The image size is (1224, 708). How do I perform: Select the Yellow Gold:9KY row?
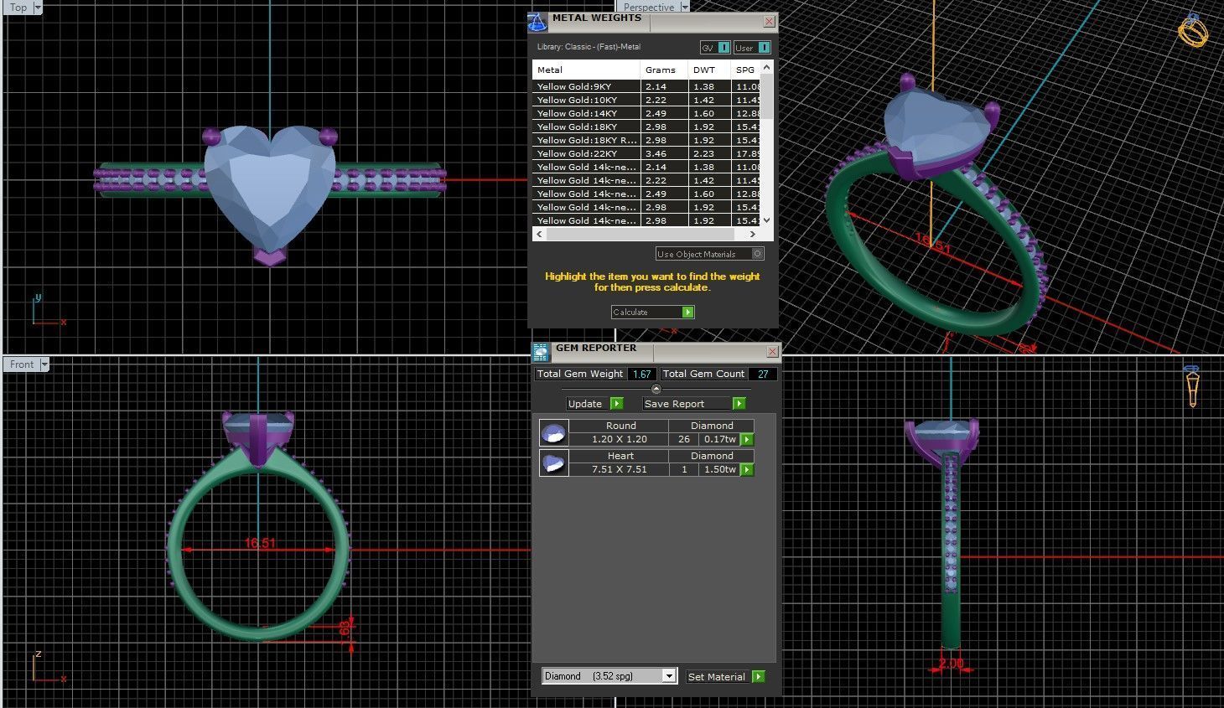[646, 86]
